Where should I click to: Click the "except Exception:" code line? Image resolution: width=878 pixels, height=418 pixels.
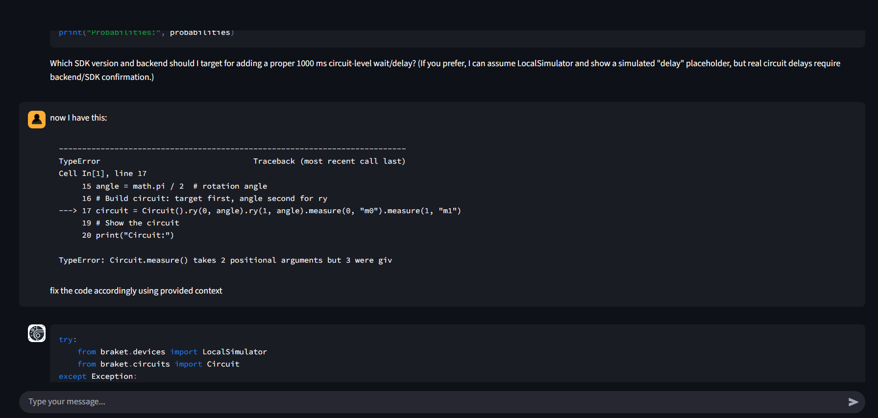point(98,376)
